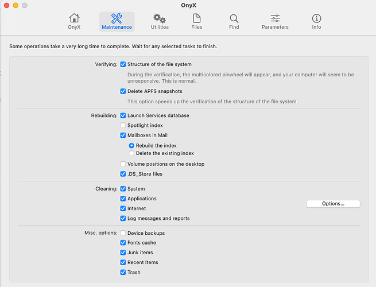Select Delete the existing index option

pos(131,153)
